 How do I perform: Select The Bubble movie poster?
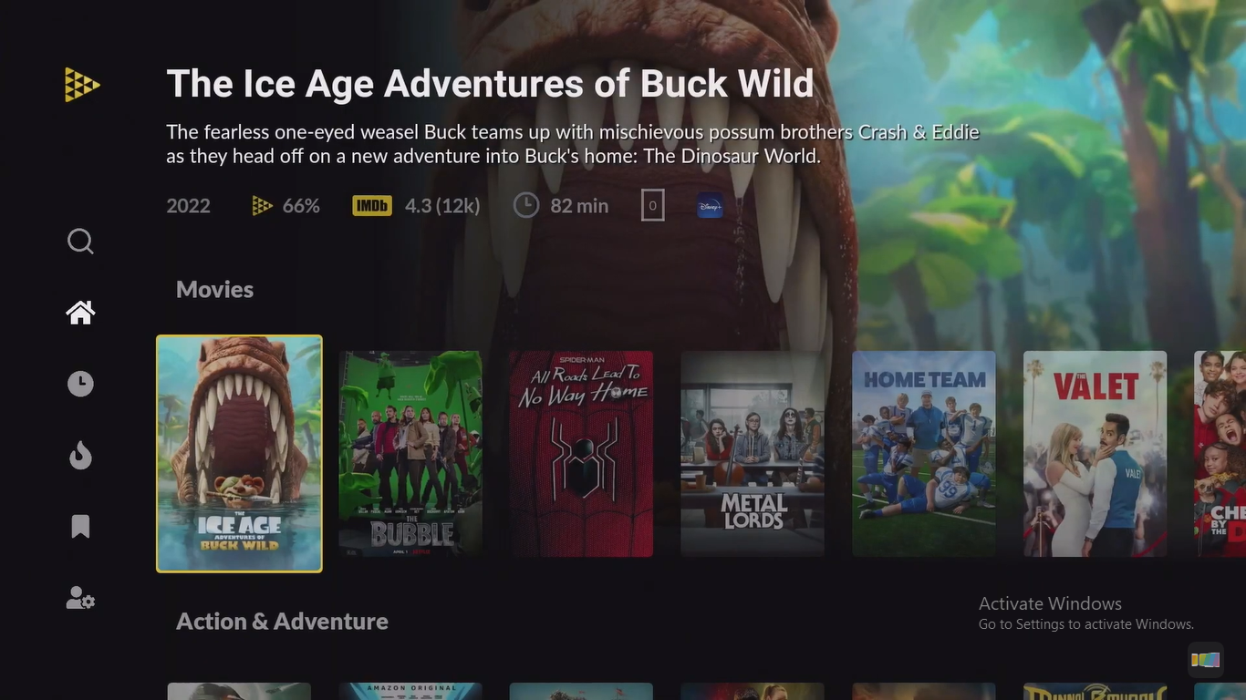click(x=410, y=454)
